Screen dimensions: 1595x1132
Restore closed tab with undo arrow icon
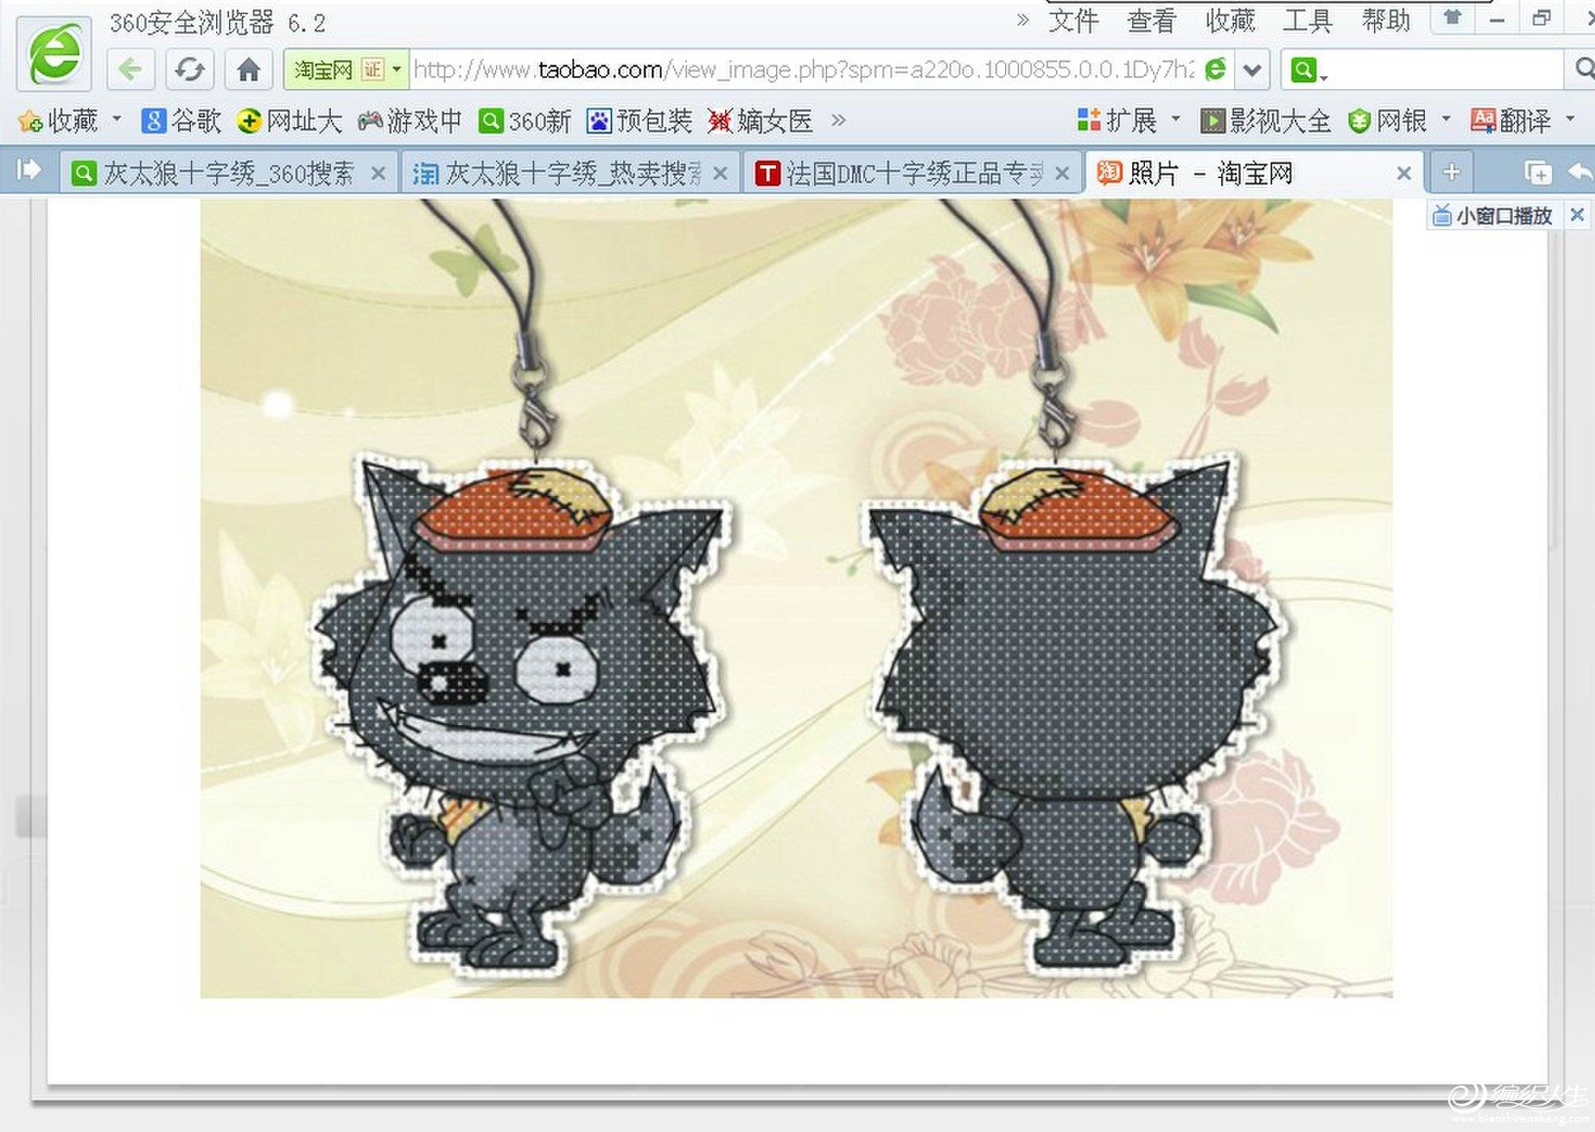click(1581, 173)
